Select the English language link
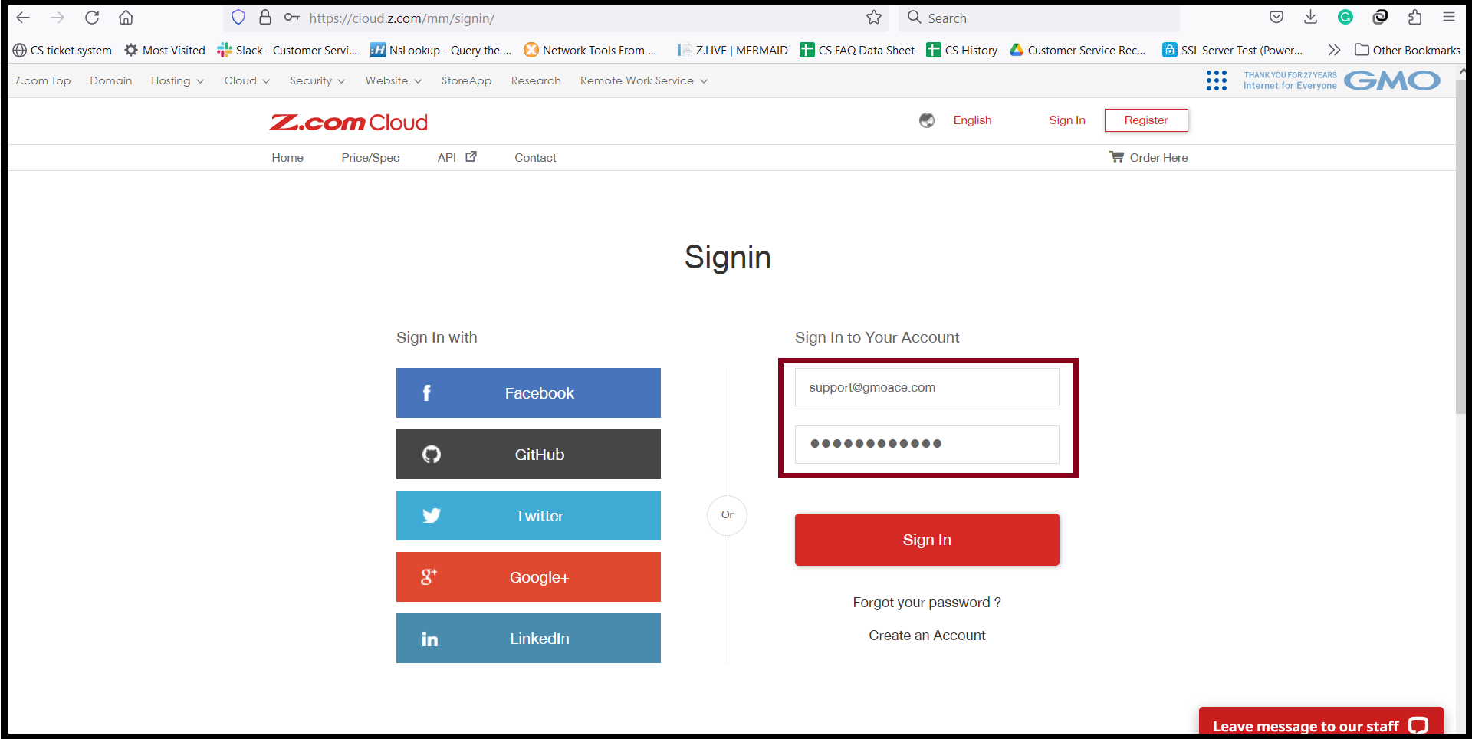Image resolution: width=1472 pixels, height=739 pixels. pyautogui.click(x=972, y=120)
